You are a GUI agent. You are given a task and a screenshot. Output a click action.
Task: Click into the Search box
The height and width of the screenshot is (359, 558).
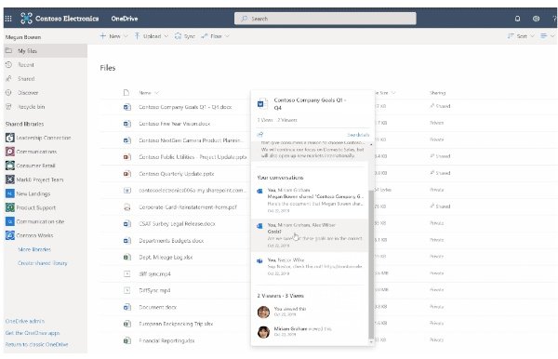(x=325, y=19)
